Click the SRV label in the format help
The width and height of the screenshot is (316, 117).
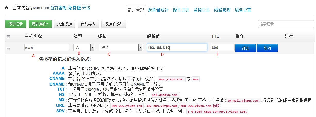(60, 111)
